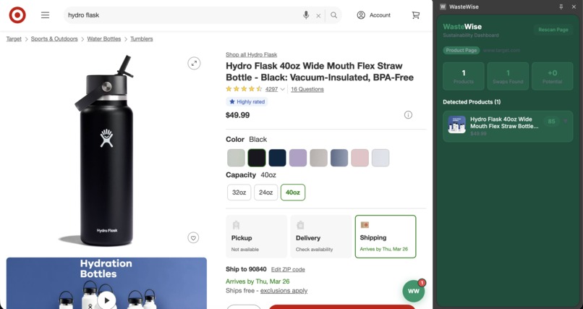Open product thumbnail in Detected Products

point(456,124)
